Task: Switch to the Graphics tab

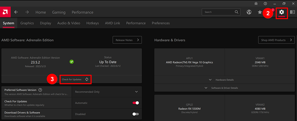Action: 27,23
